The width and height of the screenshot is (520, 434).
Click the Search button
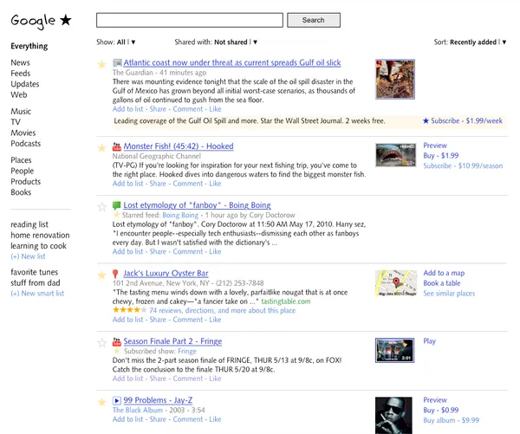pos(314,20)
